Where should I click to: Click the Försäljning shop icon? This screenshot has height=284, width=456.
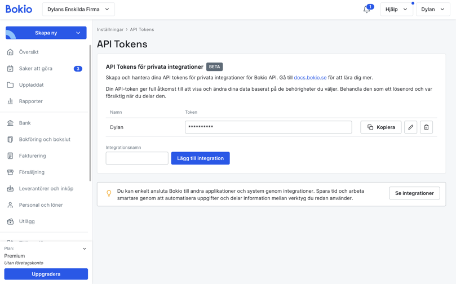point(10,172)
